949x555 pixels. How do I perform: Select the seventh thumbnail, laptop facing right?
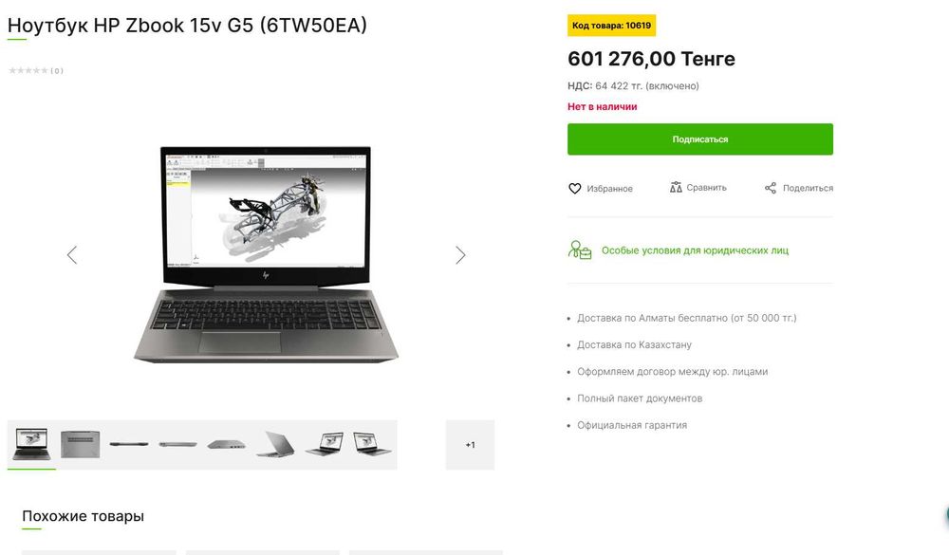[x=325, y=444]
